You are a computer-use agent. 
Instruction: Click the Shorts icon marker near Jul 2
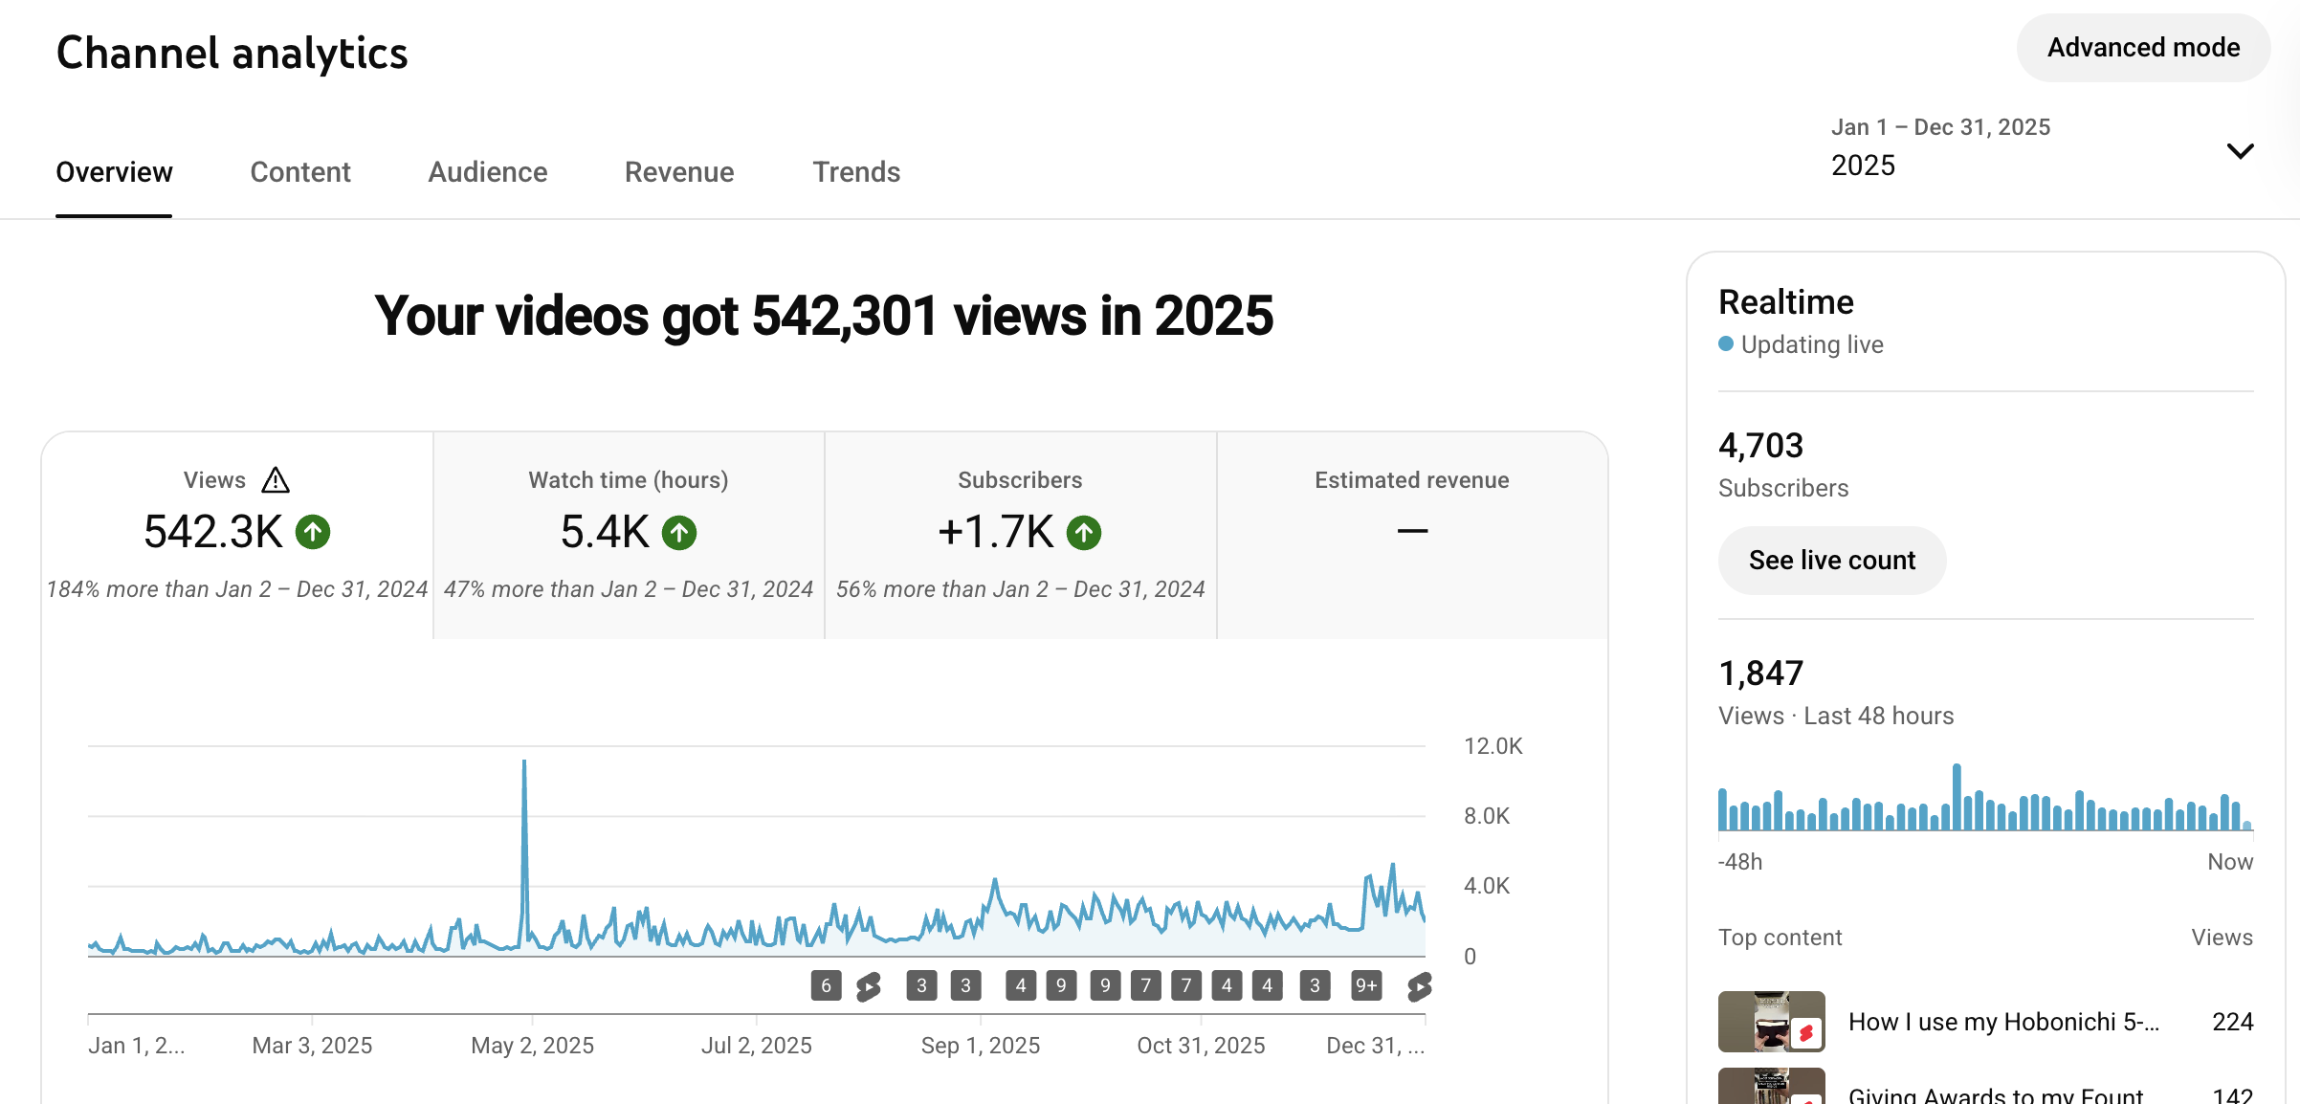pyautogui.click(x=869, y=985)
